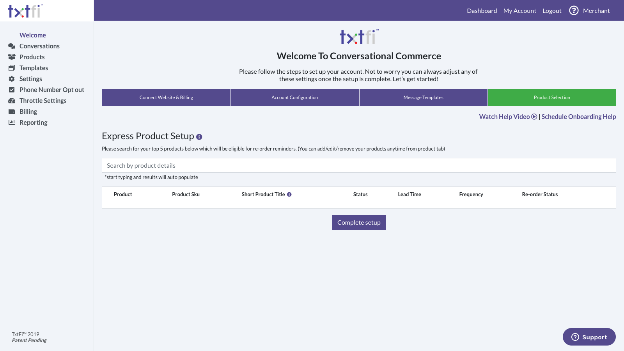The image size is (624, 351).
Task: Click the Dashboard link in header
Action: 482,11
